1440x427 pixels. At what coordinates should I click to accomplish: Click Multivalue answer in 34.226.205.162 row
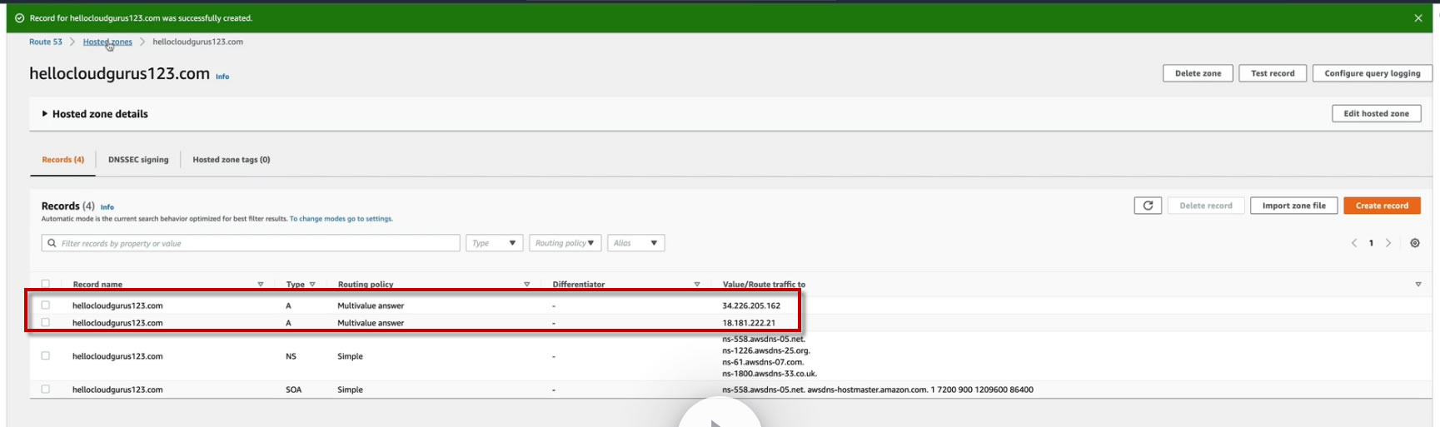tap(371, 305)
